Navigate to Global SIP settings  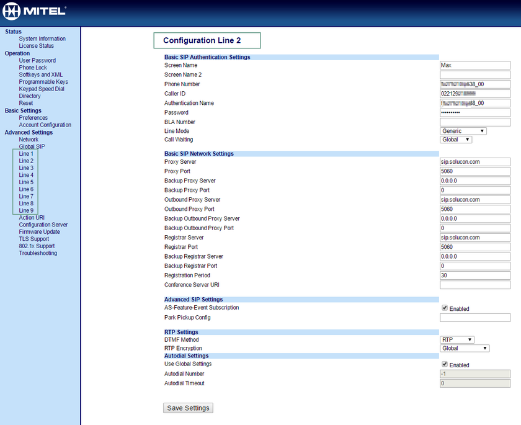(x=32, y=146)
